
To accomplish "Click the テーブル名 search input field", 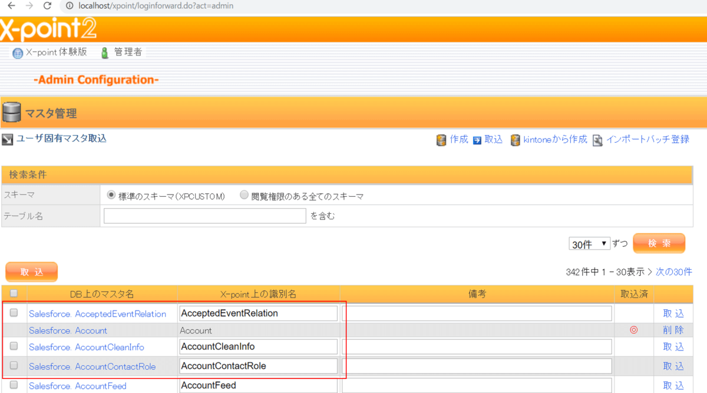I will (x=205, y=216).
